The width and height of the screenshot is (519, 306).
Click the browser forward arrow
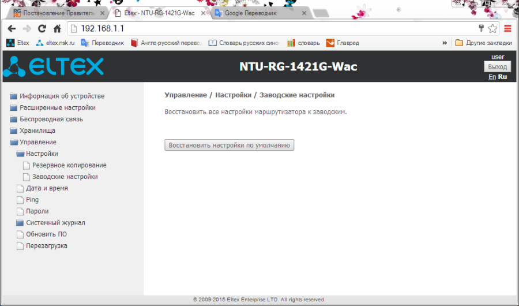pyautogui.click(x=27, y=29)
